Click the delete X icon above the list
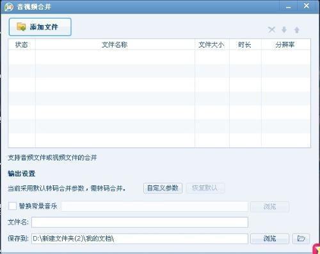 271,30
